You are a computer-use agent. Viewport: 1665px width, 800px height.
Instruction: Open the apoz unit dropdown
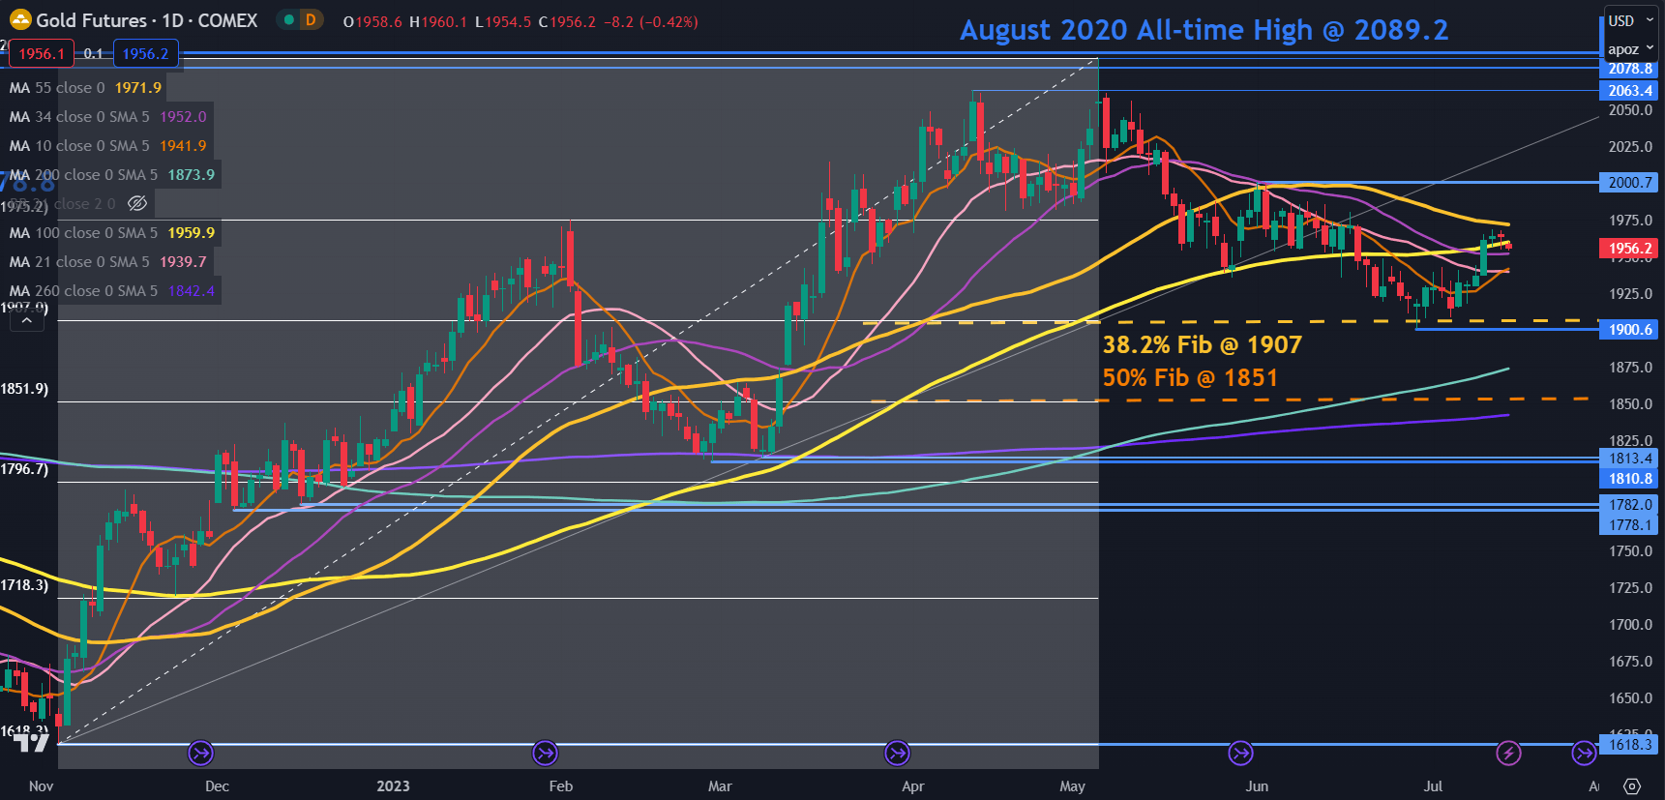pos(1631,49)
